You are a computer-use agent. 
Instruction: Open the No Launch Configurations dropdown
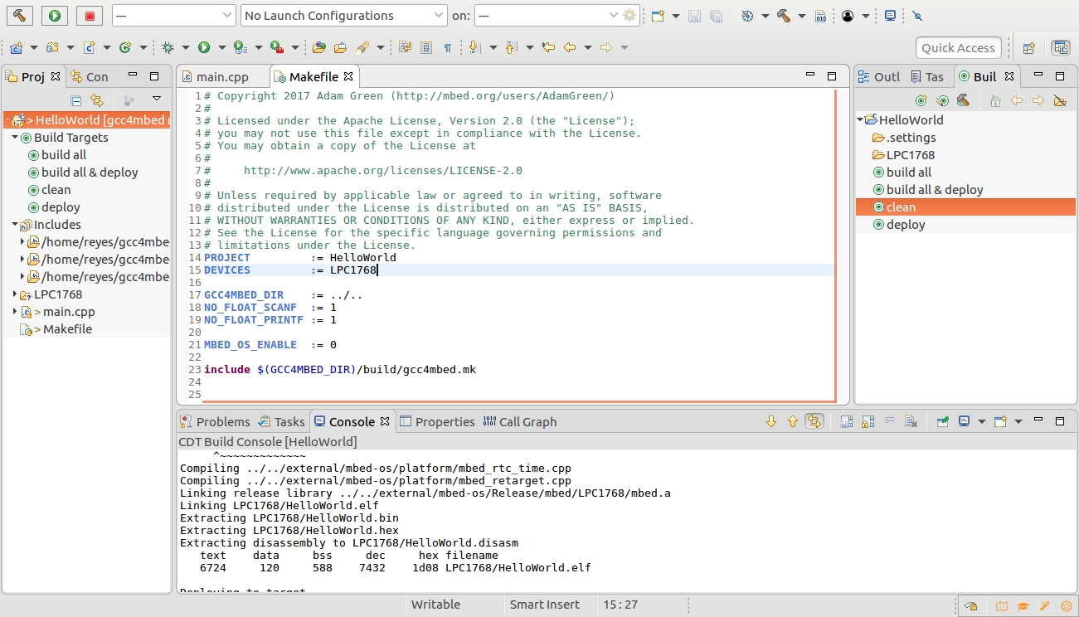click(x=344, y=16)
